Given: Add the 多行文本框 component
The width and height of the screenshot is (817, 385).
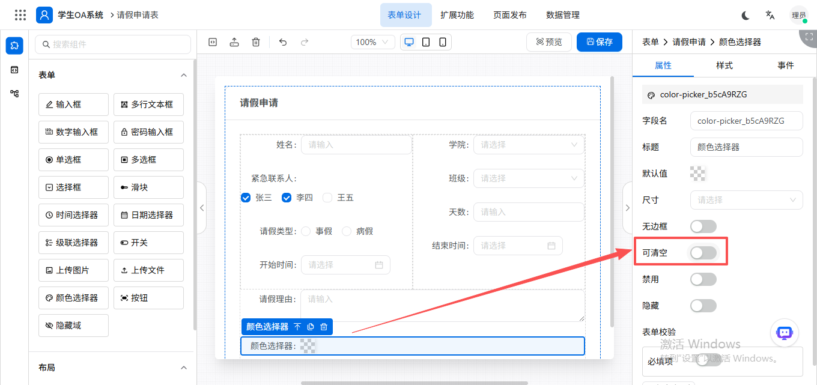Looking at the screenshot, I should pos(148,105).
